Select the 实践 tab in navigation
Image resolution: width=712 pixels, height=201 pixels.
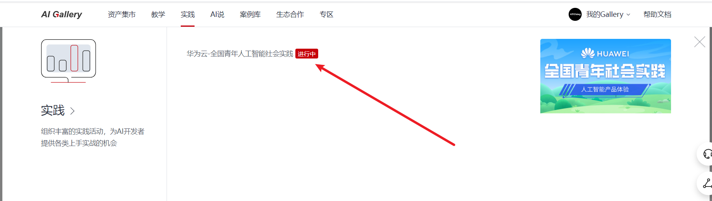click(187, 15)
